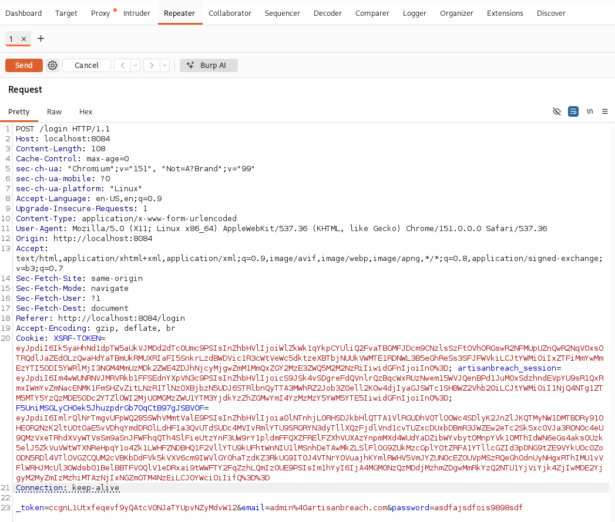The width and height of the screenshot is (615, 522).
Task: Click the Sec-Fetch-Dest document line
Action: 72,308
